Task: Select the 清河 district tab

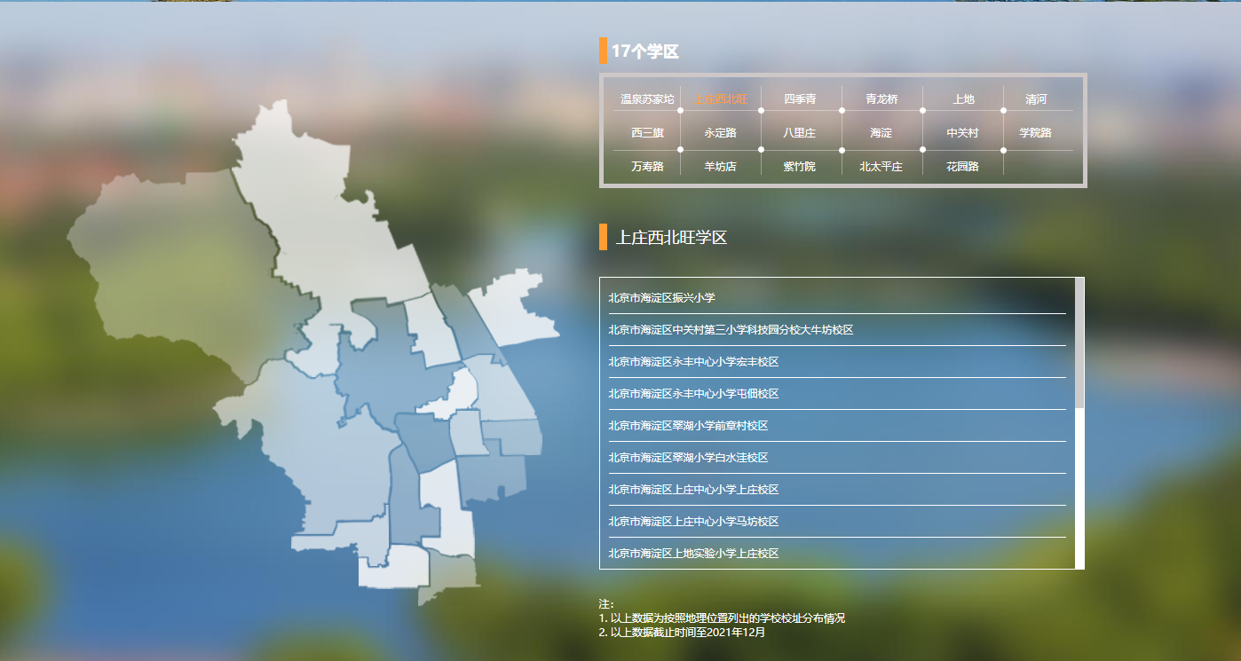Action: click(x=1036, y=99)
